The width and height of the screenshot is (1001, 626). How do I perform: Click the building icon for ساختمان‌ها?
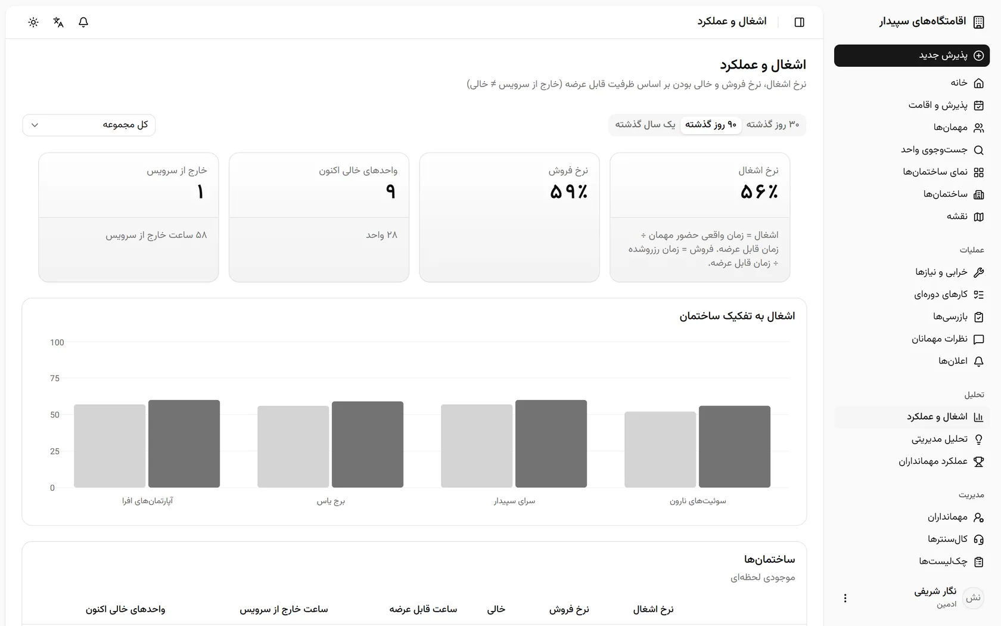tap(978, 194)
